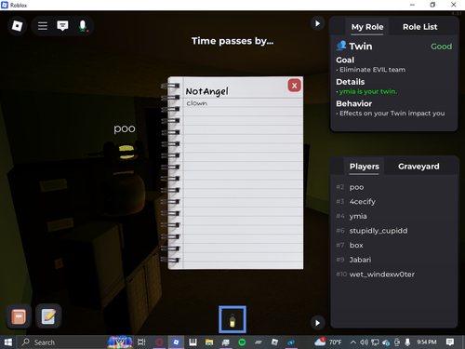Select player stupidly_cupidd in list
The height and width of the screenshot is (349, 465).
pos(394,231)
